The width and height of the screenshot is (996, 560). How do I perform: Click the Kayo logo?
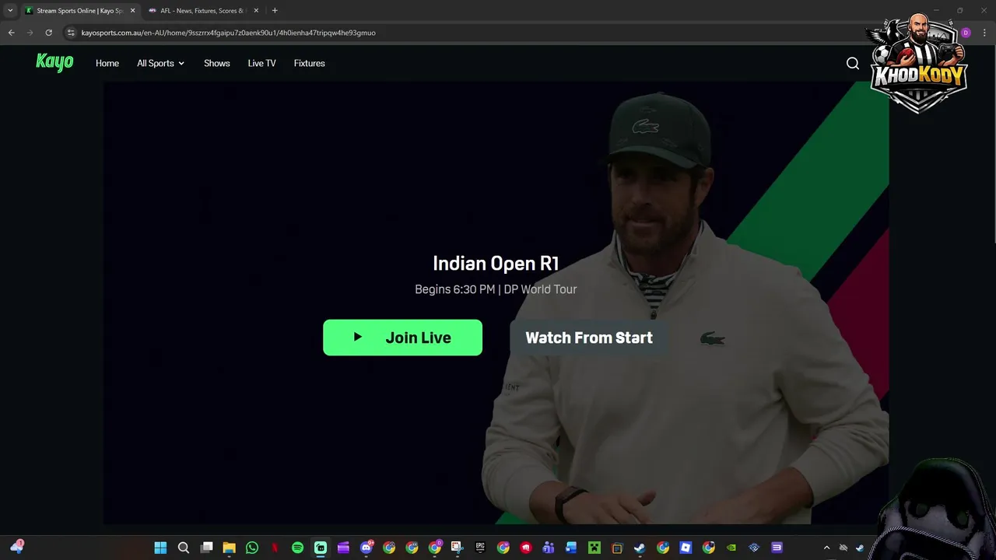point(54,62)
